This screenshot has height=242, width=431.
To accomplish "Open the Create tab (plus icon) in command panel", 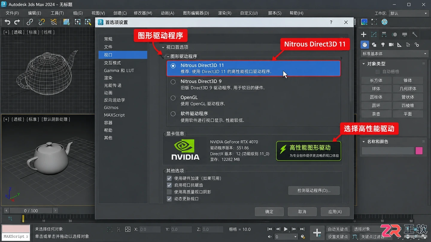I will (x=364, y=34).
